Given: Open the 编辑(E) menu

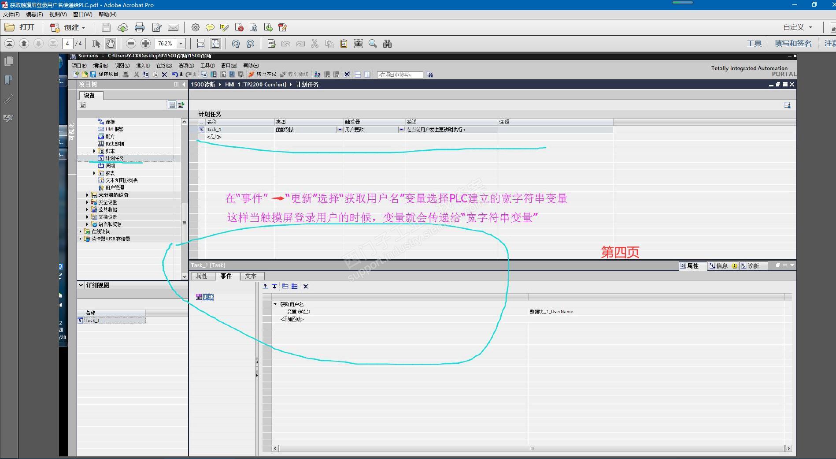Looking at the screenshot, I should pos(34,15).
